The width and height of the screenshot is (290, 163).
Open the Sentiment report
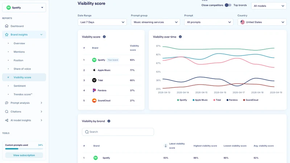(x=20, y=86)
